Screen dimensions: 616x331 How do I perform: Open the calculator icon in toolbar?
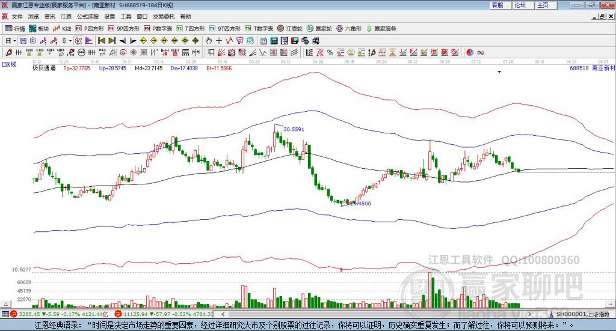tap(274, 41)
